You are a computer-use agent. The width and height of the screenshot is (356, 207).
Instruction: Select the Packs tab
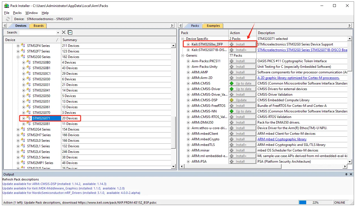[195, 26]
